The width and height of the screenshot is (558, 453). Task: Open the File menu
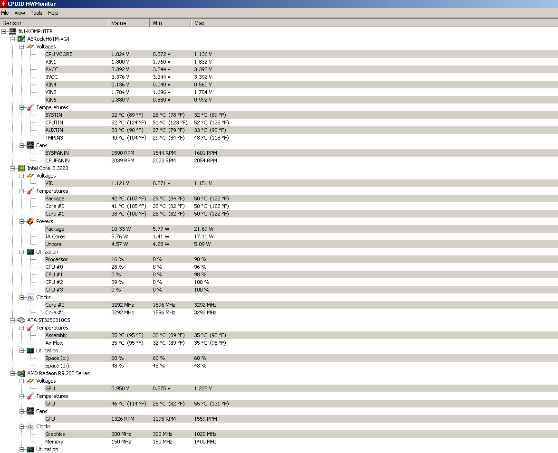(x=5, y=13)
